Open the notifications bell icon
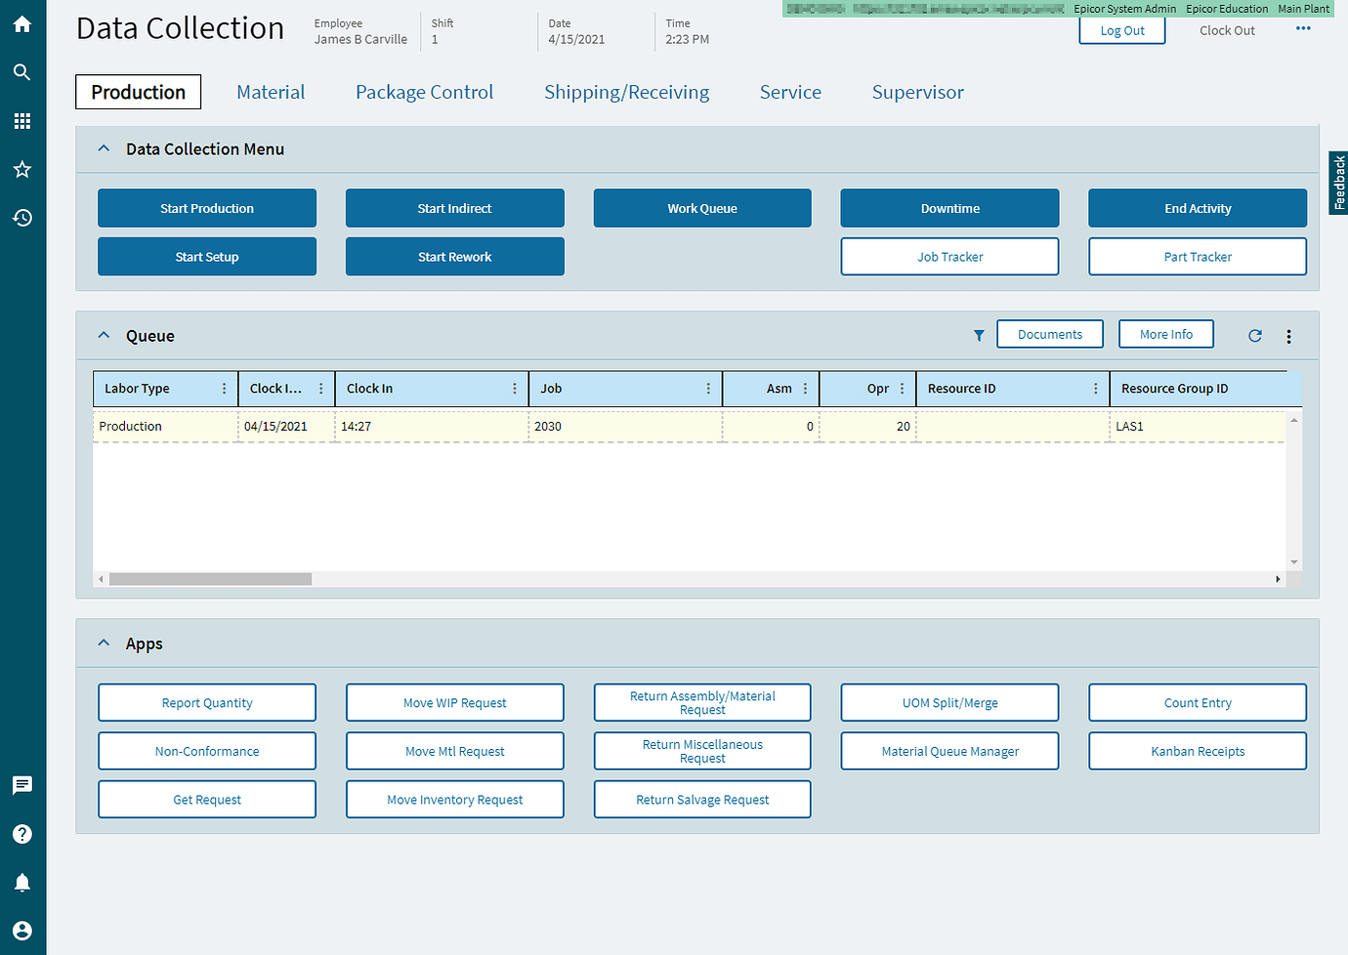Screen dimensions: 1348x955 pos(21,882)
